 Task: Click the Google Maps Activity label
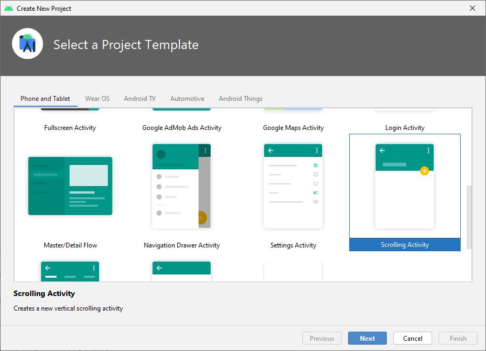pyautogui.click(x=293, y=128)
